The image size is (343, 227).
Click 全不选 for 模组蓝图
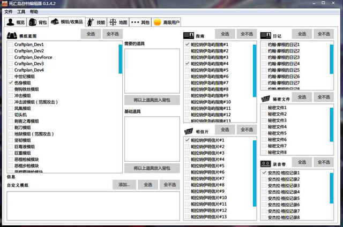(x=113, y=34)
